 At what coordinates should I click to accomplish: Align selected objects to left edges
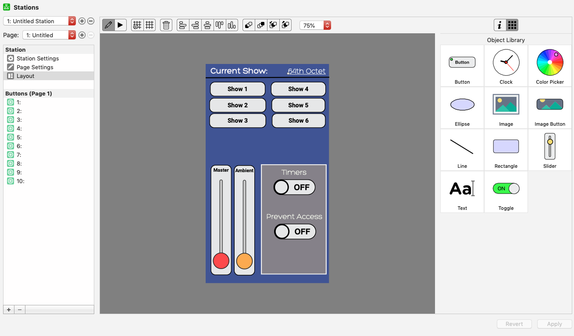click(183, 25)
